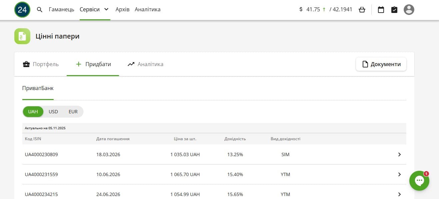Open the Privat24 home logo
The height and width of the screenshot is (199, 439).
click(x=22, y=10)
